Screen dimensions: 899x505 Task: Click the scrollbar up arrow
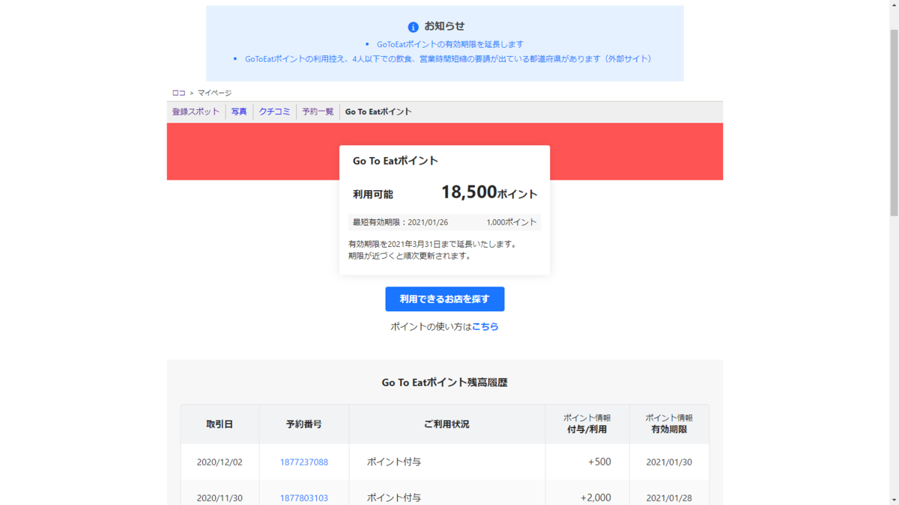pyautogui.click(x=892, y=4)
